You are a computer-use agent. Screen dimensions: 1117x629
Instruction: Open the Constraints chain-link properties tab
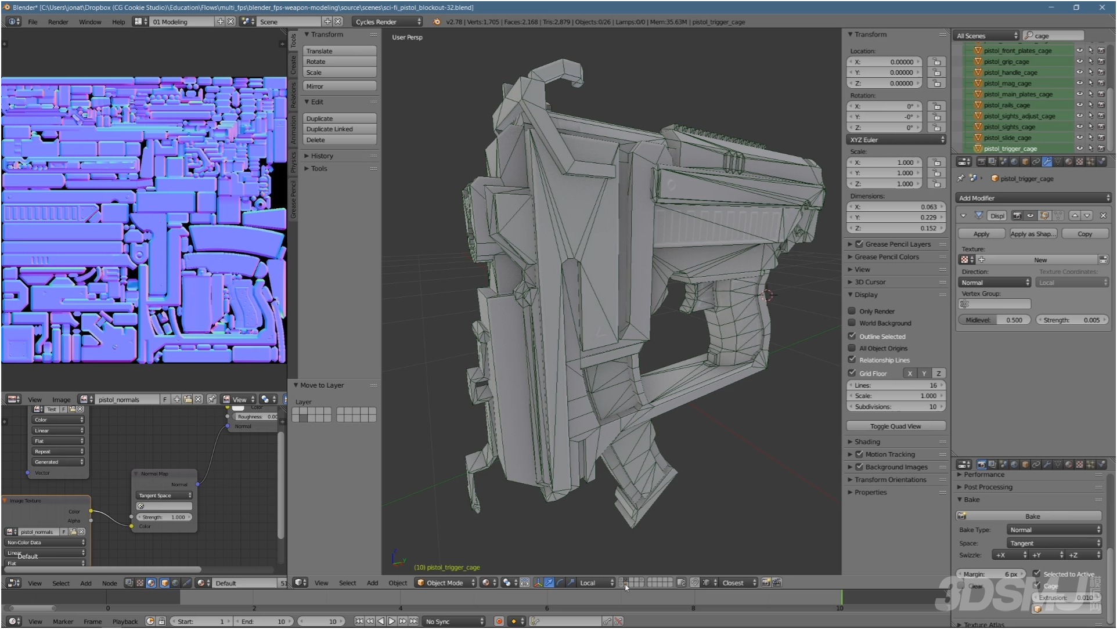(1036, 162)
